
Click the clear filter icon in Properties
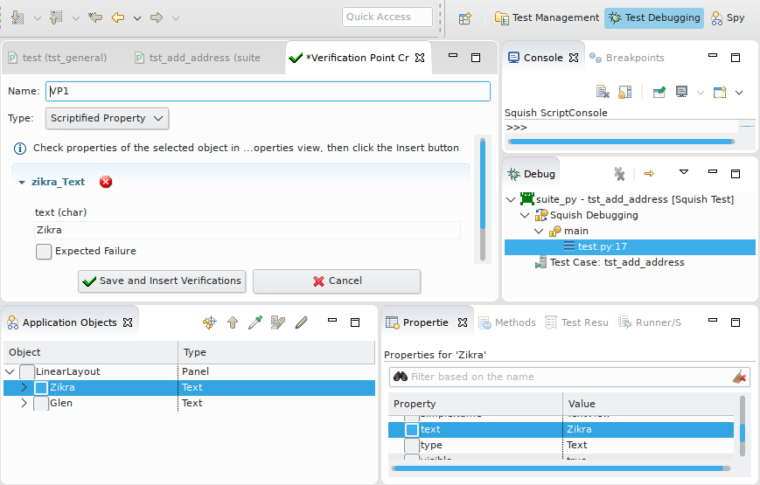click(x=739, y=377)
